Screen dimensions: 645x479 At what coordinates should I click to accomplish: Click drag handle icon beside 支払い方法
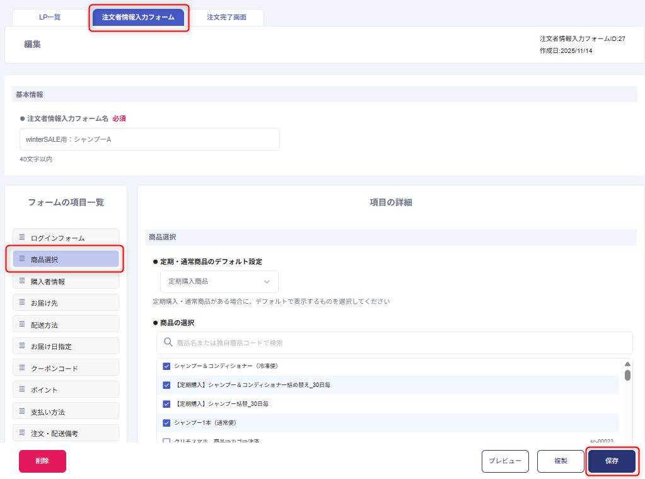pyautogui.click(x=22, y=412)
